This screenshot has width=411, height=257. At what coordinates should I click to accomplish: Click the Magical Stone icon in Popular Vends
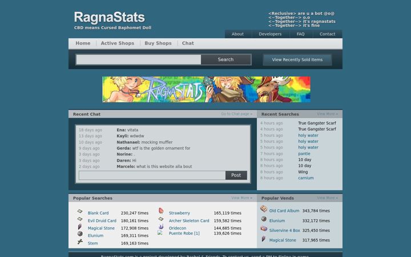[264, 239]
